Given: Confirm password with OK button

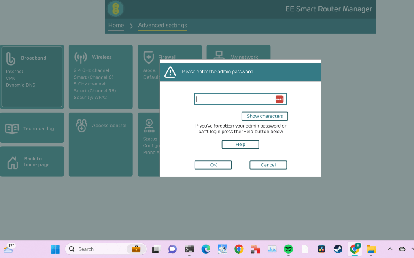Looking at the screenshot, I should (x=213, y=165).
